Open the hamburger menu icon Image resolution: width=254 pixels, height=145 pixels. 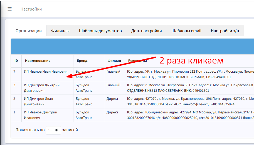tap(10, 9)
